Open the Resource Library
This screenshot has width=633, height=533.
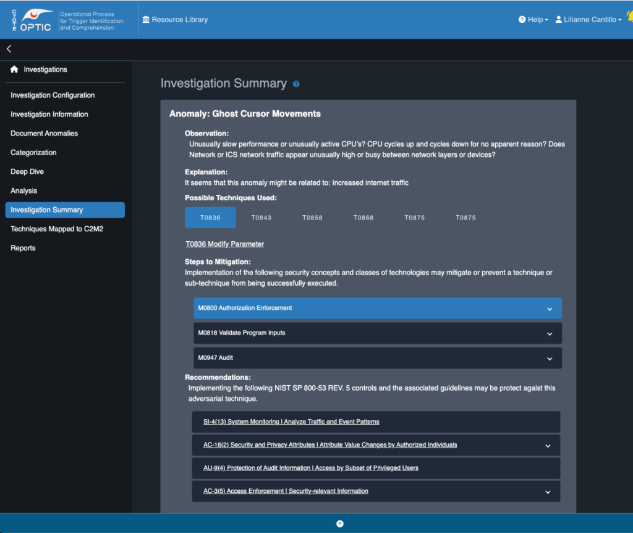[175, 20]
